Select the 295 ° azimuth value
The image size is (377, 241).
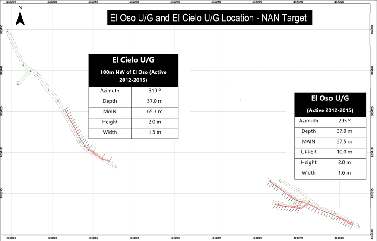[343, 121]
